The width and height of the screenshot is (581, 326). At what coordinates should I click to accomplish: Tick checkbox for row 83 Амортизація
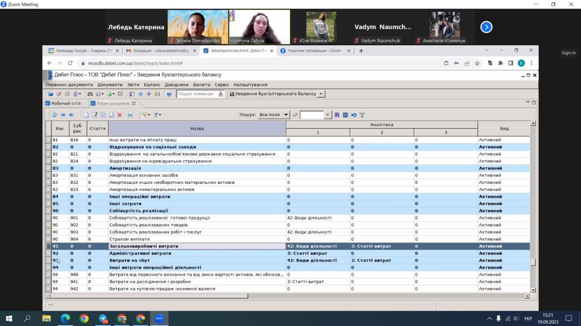click(49, 168)
